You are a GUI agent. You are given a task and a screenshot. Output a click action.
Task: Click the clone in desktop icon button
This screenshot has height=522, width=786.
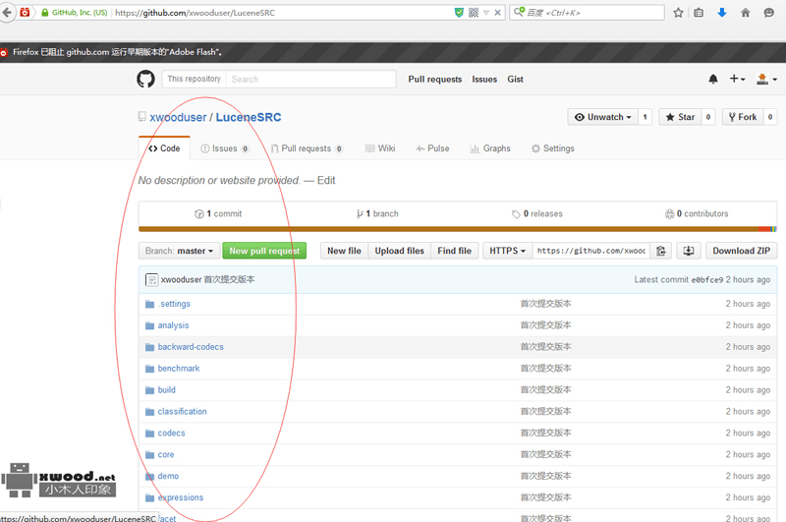coord(689,251)
